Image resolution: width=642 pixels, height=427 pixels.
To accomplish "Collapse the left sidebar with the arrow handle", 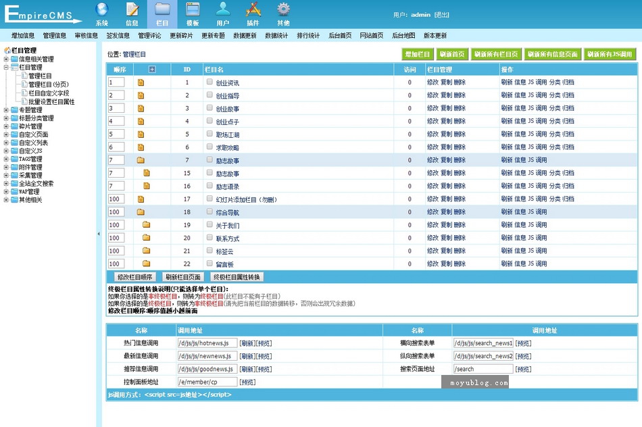I will 99,234.
